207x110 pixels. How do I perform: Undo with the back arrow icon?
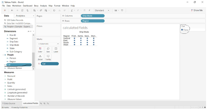tap(12, 10)
